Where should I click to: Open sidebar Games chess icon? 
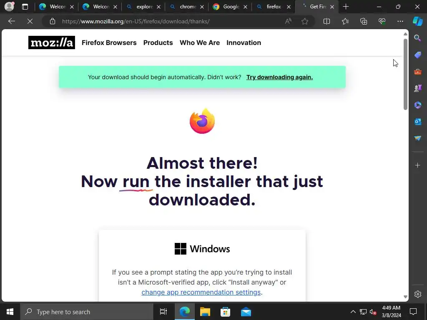pyautogui.click(x=417, y=88)
